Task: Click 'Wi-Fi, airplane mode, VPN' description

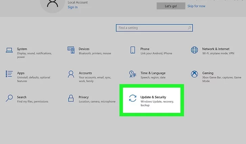Action: (218, 53)
